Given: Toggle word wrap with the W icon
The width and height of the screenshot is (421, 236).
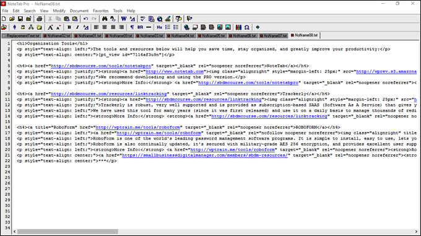Looking at the screenshot, I should click(124, 19).
